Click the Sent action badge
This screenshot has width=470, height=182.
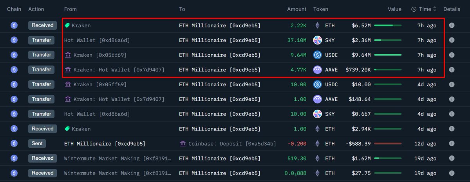pyautogui.click(x=37, y=144)
